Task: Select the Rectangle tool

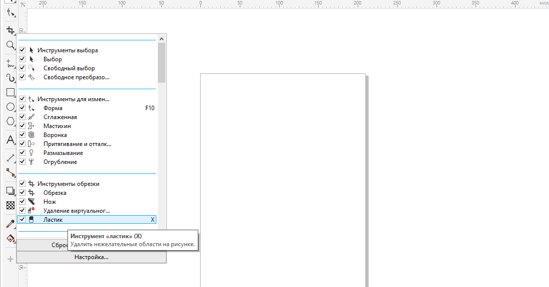Action: [x=10, y=92]
